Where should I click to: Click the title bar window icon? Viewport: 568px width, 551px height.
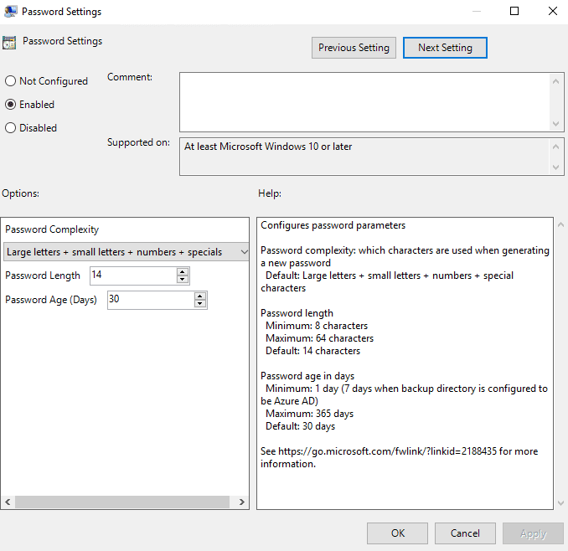tap(10, 12)
